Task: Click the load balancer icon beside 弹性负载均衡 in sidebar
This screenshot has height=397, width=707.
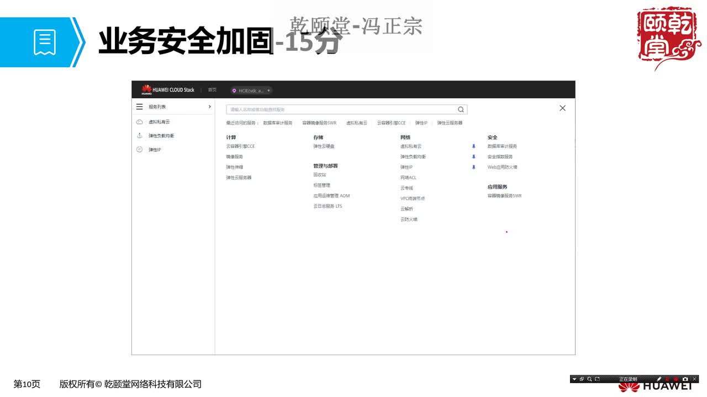Action: pyautogui.click(x=139, y=136)
